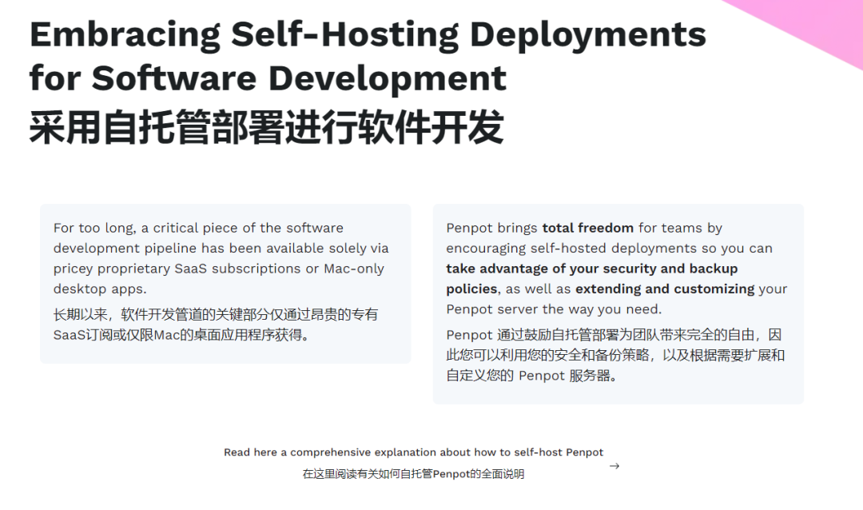Click the Chinese link text '在这里阅读有关如何自托管Penpot的全面说明'

413,474
